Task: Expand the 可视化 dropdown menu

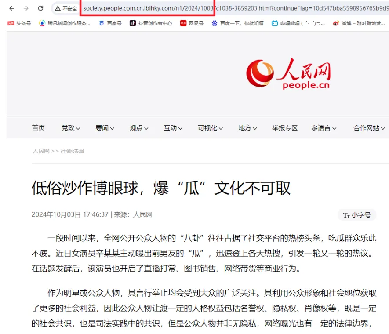Action: click(210, 128)
